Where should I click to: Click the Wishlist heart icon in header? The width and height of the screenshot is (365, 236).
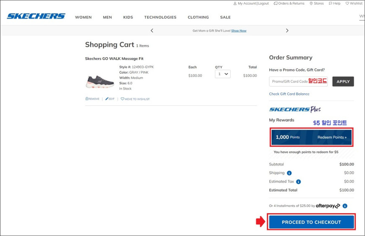click(347, 3)
